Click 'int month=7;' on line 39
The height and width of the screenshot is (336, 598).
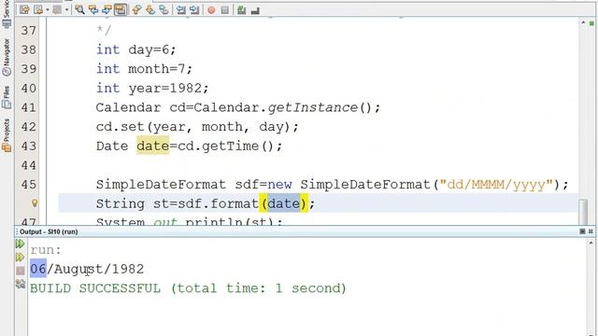pyautogui.click(x=144, y=69)
